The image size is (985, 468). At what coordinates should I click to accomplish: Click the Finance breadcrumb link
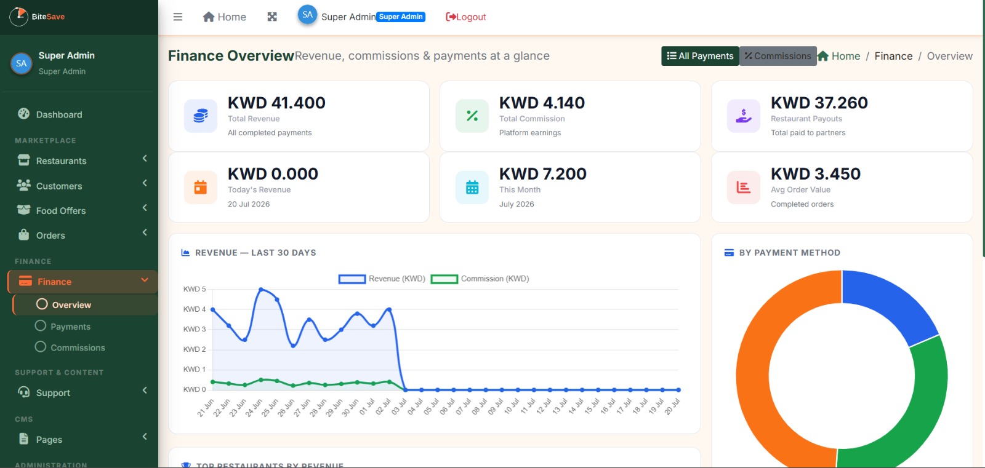click(x=893, y=56)
